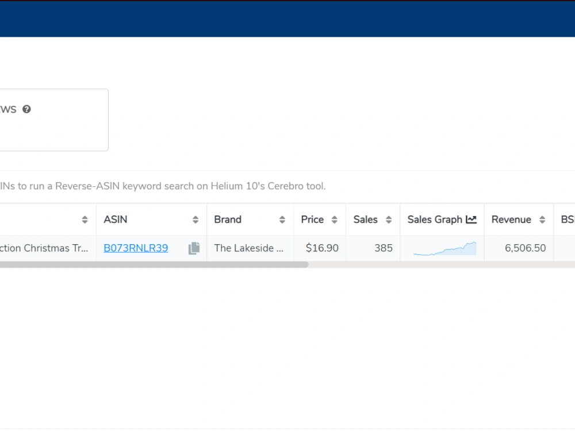Sort the product title column arrows
The height and width of the screenshot is (431, 575).
[x=85, y=220]
